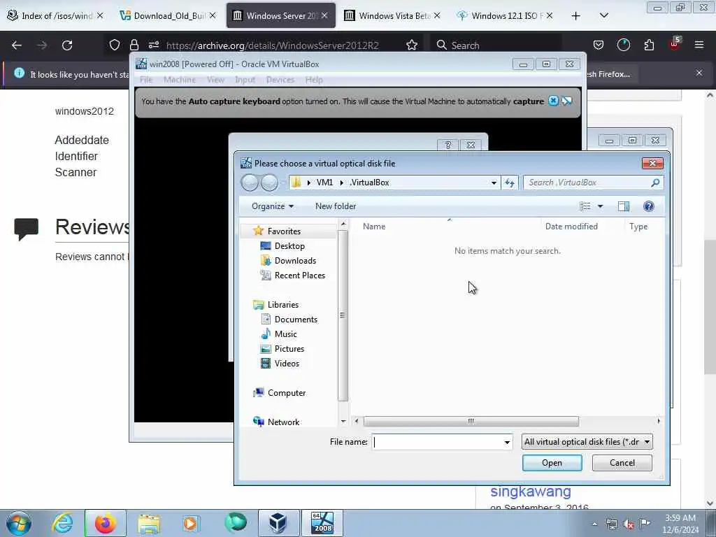The image size is (716, 537).
Task: Open the view options dropdown arrow
Action: [x=601, y=206]
